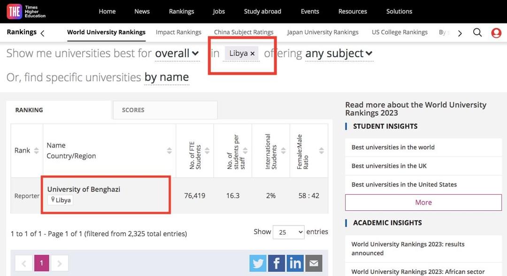Open the Solutions menu item
This screenshot has width=507, height=276.
point(399,11)
